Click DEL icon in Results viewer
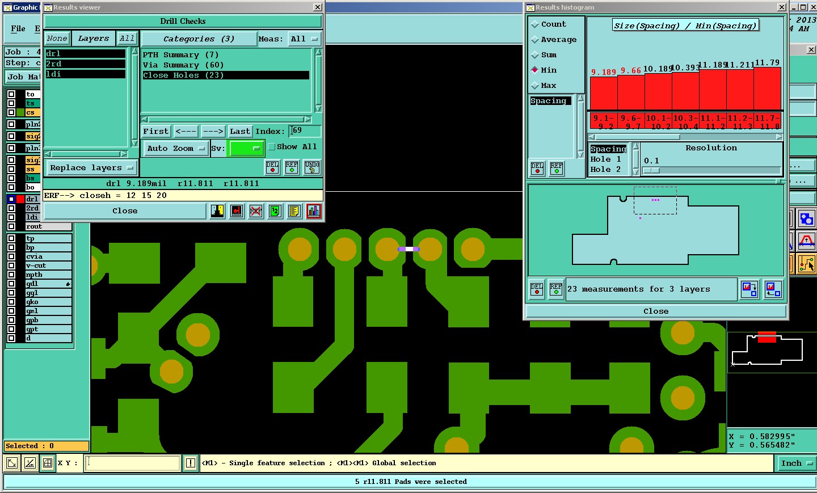 (x=272, y=167)
